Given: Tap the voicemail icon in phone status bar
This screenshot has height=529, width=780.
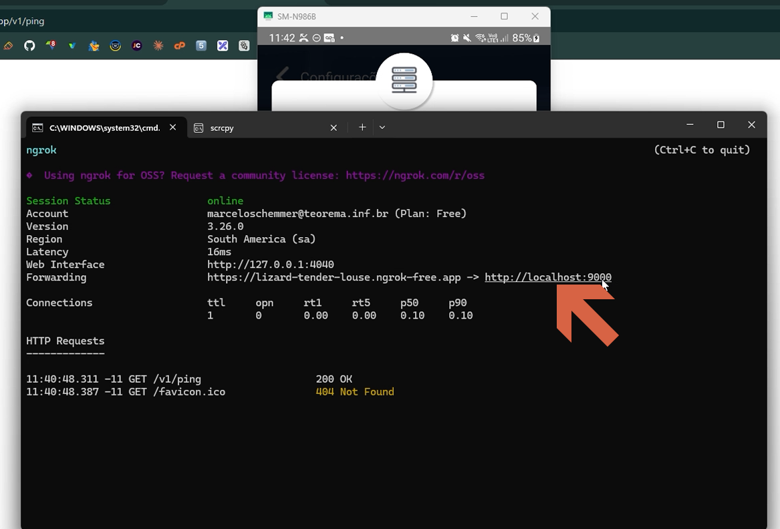Looking at the screenshot, I should pos(330,38).
